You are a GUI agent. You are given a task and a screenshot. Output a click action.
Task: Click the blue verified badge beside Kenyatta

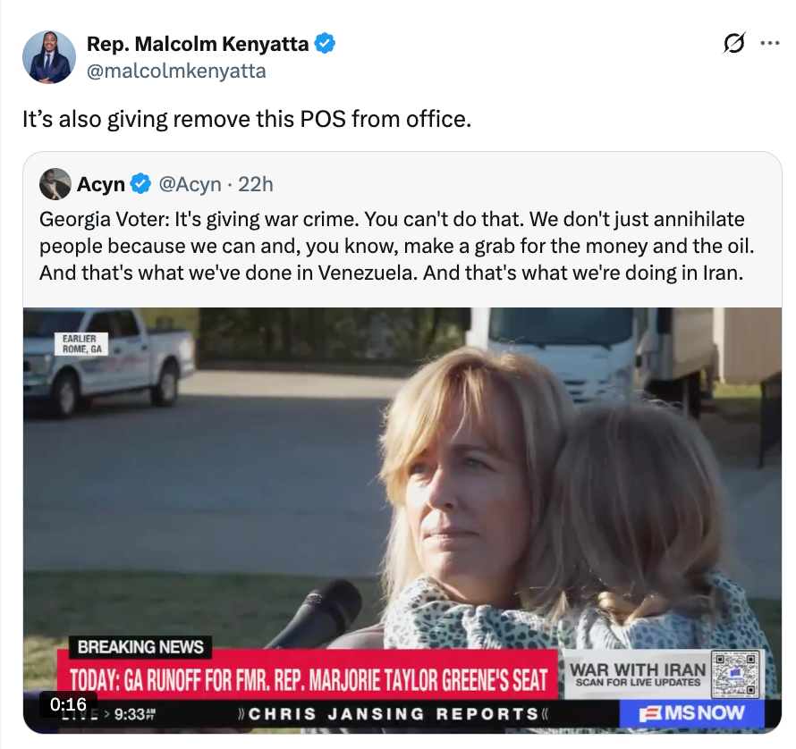(325, 44)
